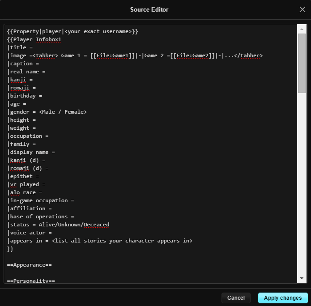
Task: Click the Cancel button
Action: click(x=236, y=297)
